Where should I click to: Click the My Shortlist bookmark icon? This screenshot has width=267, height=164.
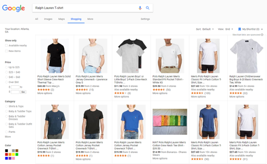point(239,29)
